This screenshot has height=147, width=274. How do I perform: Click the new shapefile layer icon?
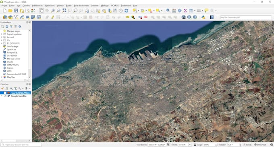point(16,17)
